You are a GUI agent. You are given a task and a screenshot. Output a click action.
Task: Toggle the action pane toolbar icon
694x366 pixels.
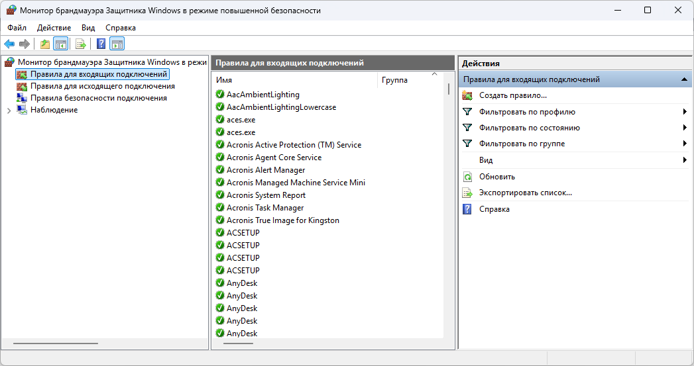click(117, 44)
